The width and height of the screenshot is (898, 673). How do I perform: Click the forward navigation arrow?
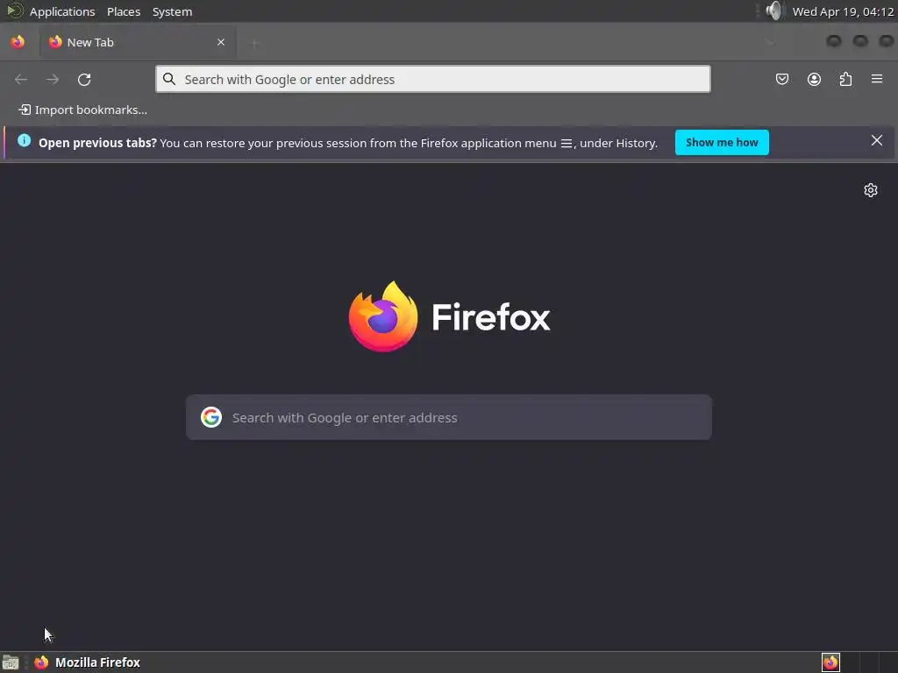53,80
